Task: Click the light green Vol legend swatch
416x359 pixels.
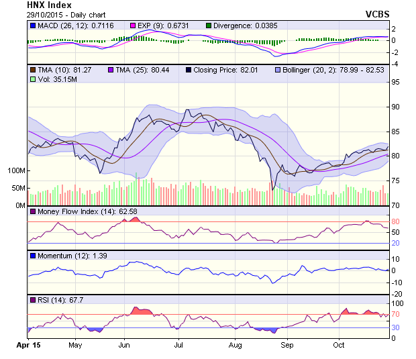Action: coord(32,79)
